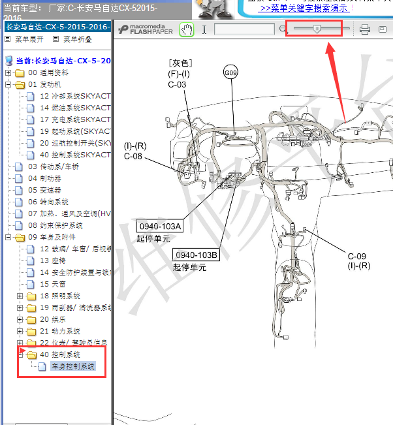This screenshot has width=393, height=425.
Task: Open 12 冷却系统SKYACT tree item
Action: tap(74, 96)
